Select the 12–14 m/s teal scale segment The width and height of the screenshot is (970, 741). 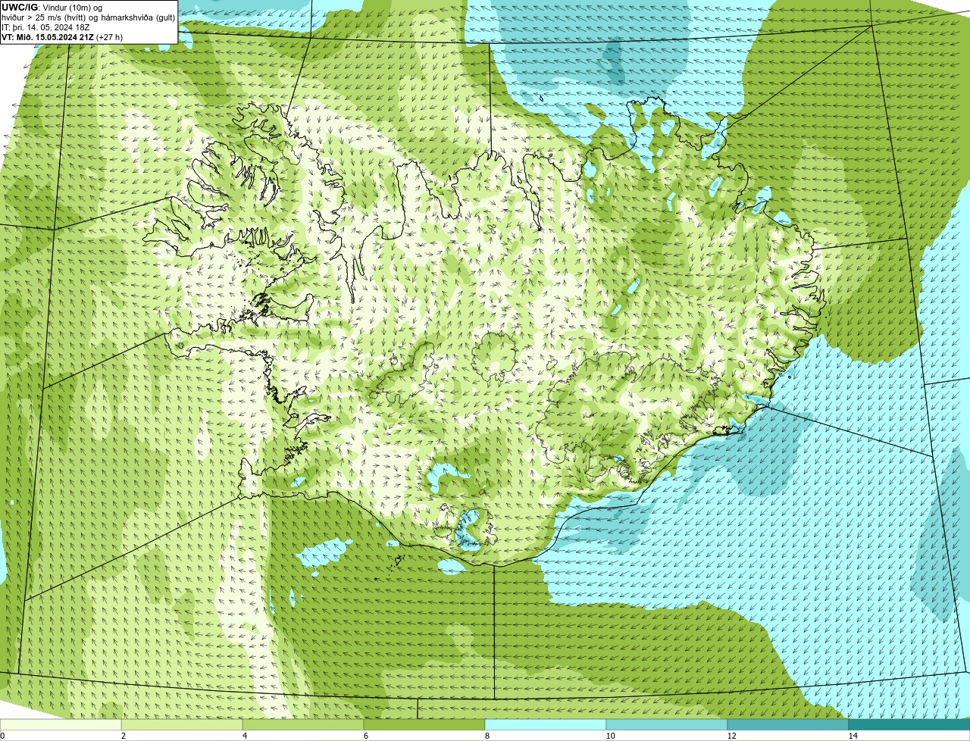coord(788,724)
